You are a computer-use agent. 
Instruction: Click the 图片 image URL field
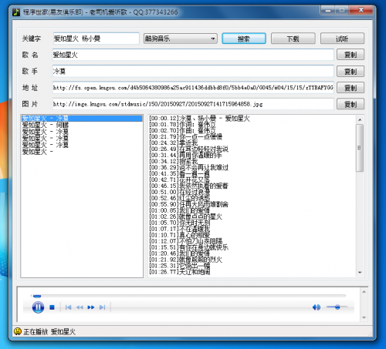pyautogui.click(x=193, y=104)
